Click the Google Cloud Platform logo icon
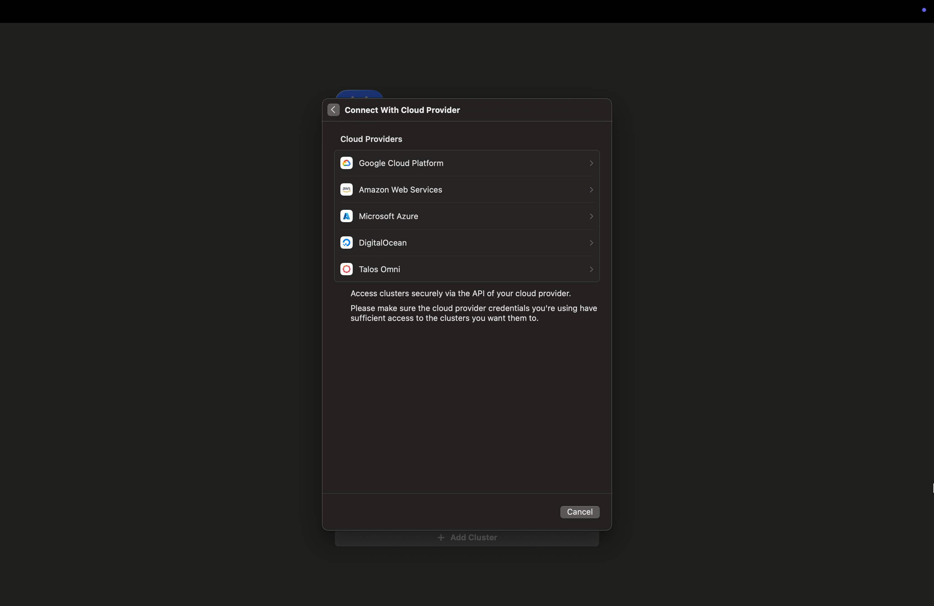Viewport: 934px width, 606px height. 346,163
